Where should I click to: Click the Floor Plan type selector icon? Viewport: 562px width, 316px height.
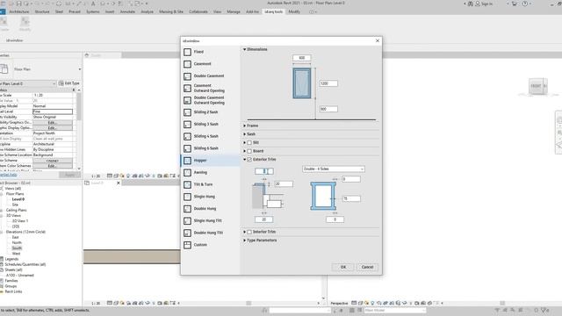[4, 69]
